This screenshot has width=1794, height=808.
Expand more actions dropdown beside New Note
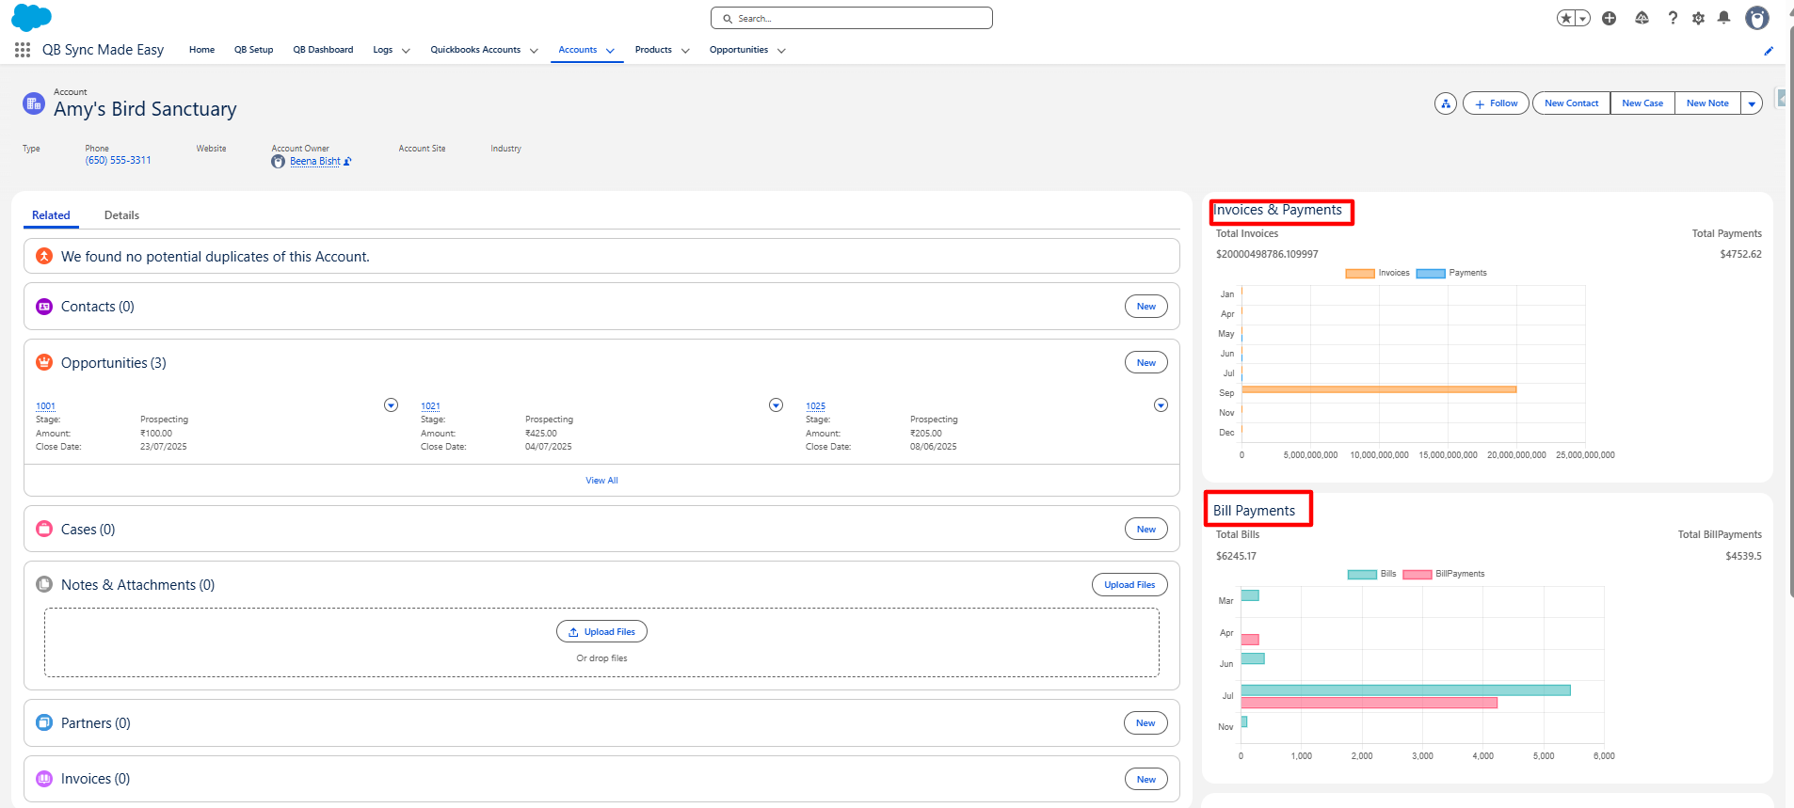(1752, 103)
